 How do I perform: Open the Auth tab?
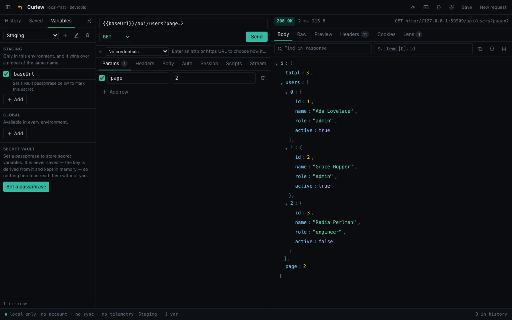(187, 64)
